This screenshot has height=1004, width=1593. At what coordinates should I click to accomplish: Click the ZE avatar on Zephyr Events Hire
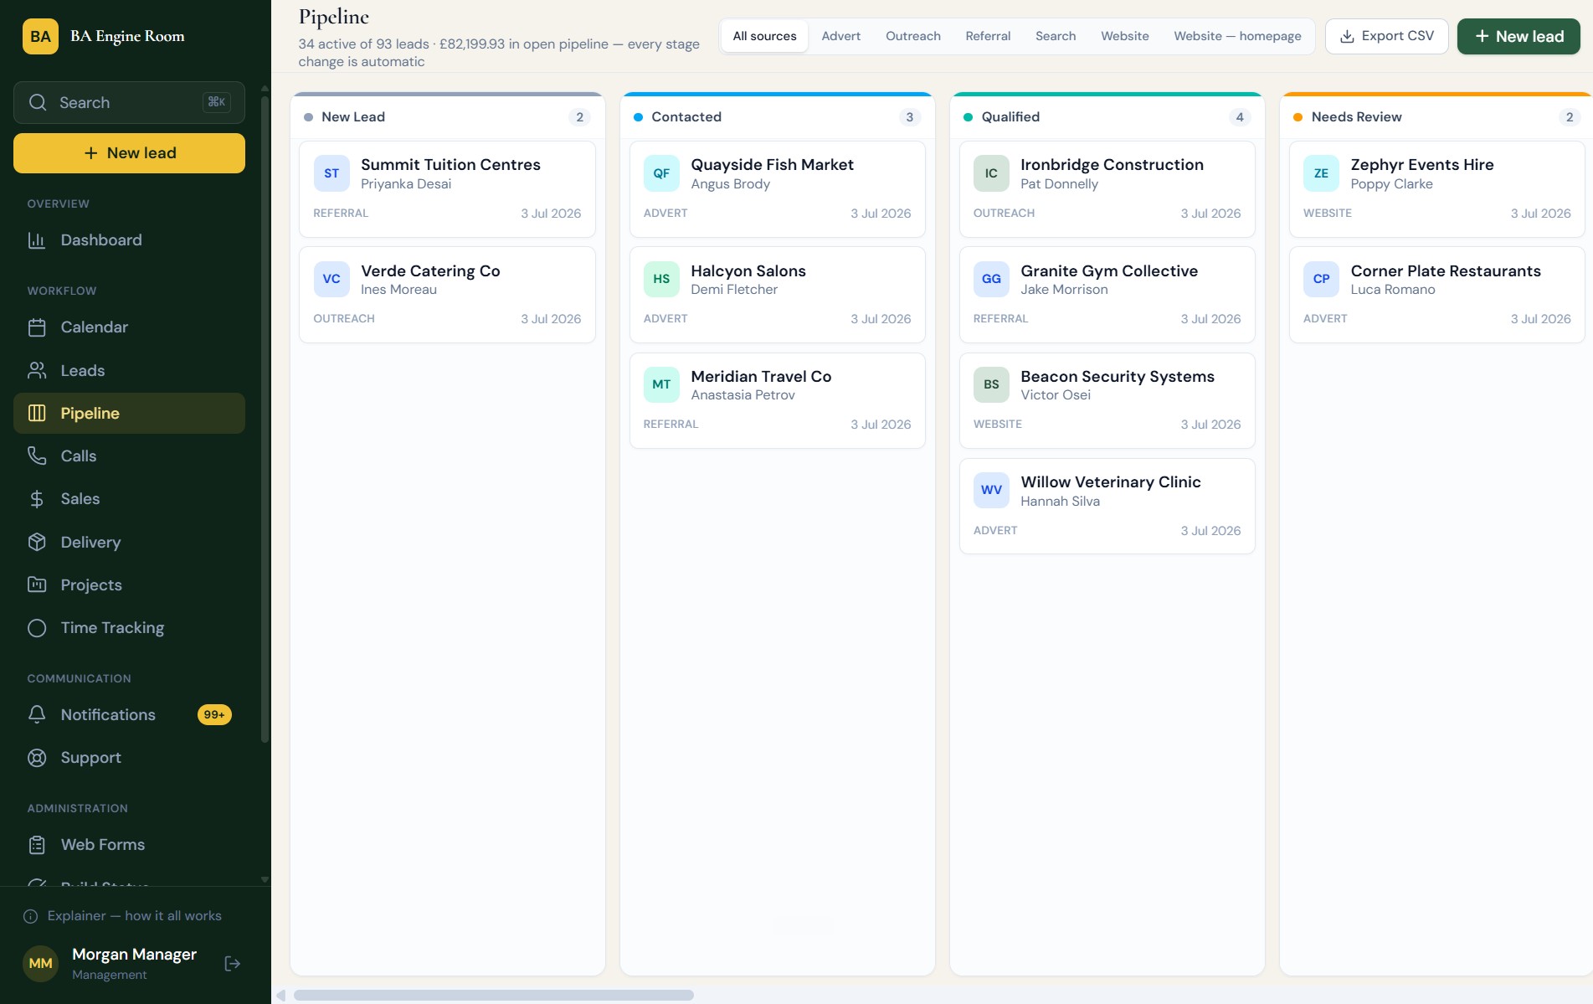point(1321,173)
